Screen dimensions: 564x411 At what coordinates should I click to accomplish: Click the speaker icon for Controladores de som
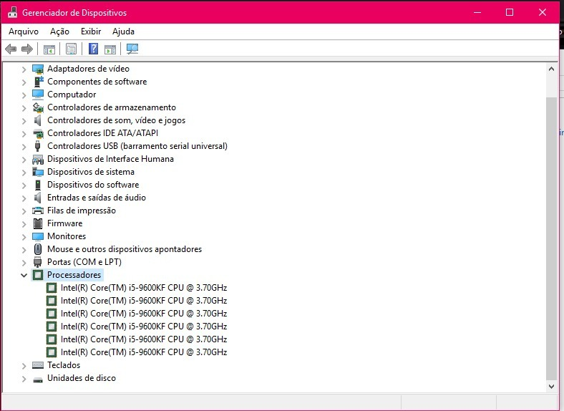(38, 120)
